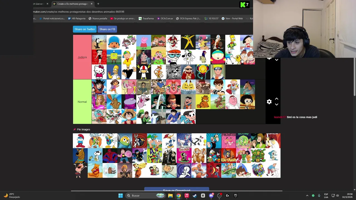Select the Homer Simpson image
This screenshot has height=200, width=356.
click(x=114, y=72)
